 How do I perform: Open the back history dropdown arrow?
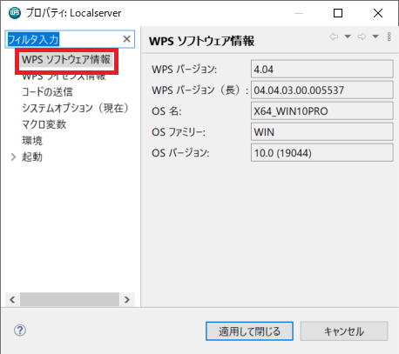coord(348,37)
